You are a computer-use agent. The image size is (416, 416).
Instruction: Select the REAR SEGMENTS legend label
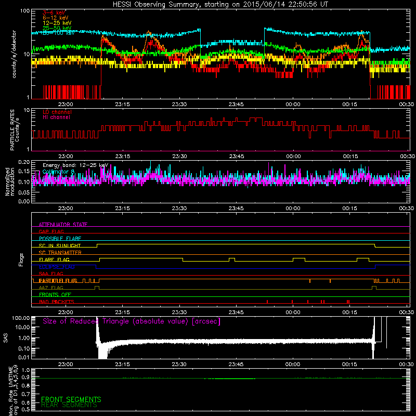69,405
